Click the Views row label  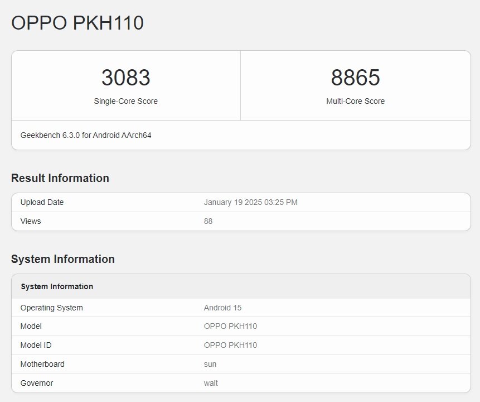pyautogui.click(x=31, y=222)
